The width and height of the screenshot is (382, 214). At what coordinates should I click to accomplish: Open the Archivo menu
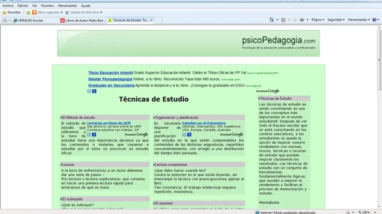point(8,6)
